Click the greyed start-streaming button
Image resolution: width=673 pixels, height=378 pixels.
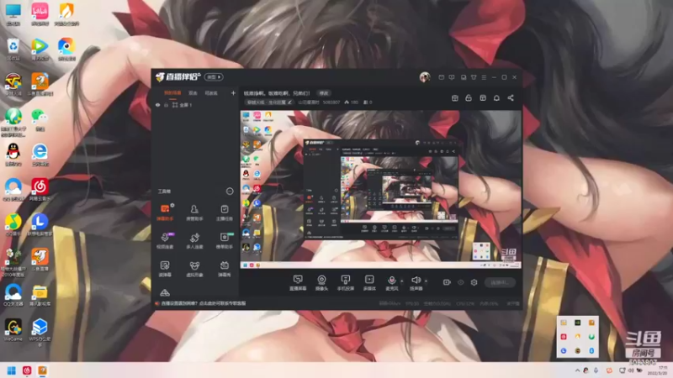coord(500,282)
